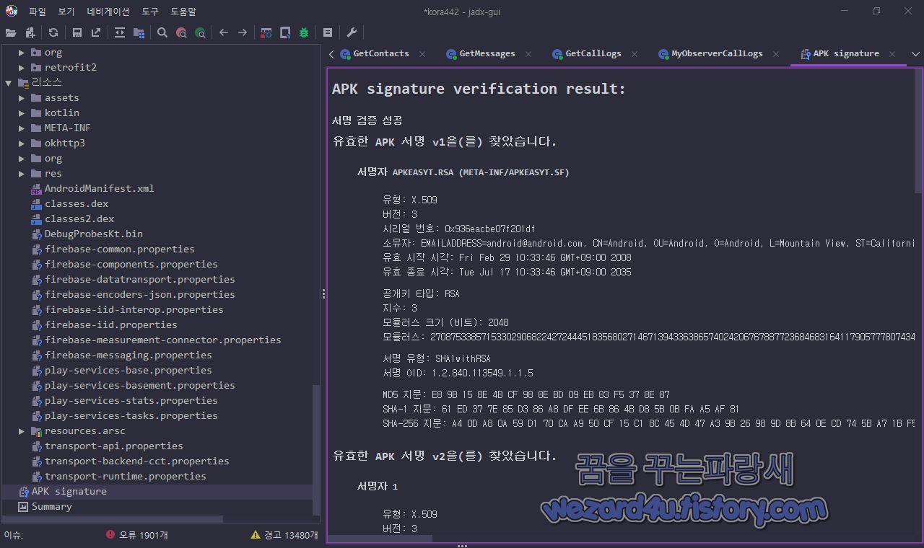Open AndroidManifest.xml in the tree
This screenshot has width=924, height=548.
[x=99, y=188]
